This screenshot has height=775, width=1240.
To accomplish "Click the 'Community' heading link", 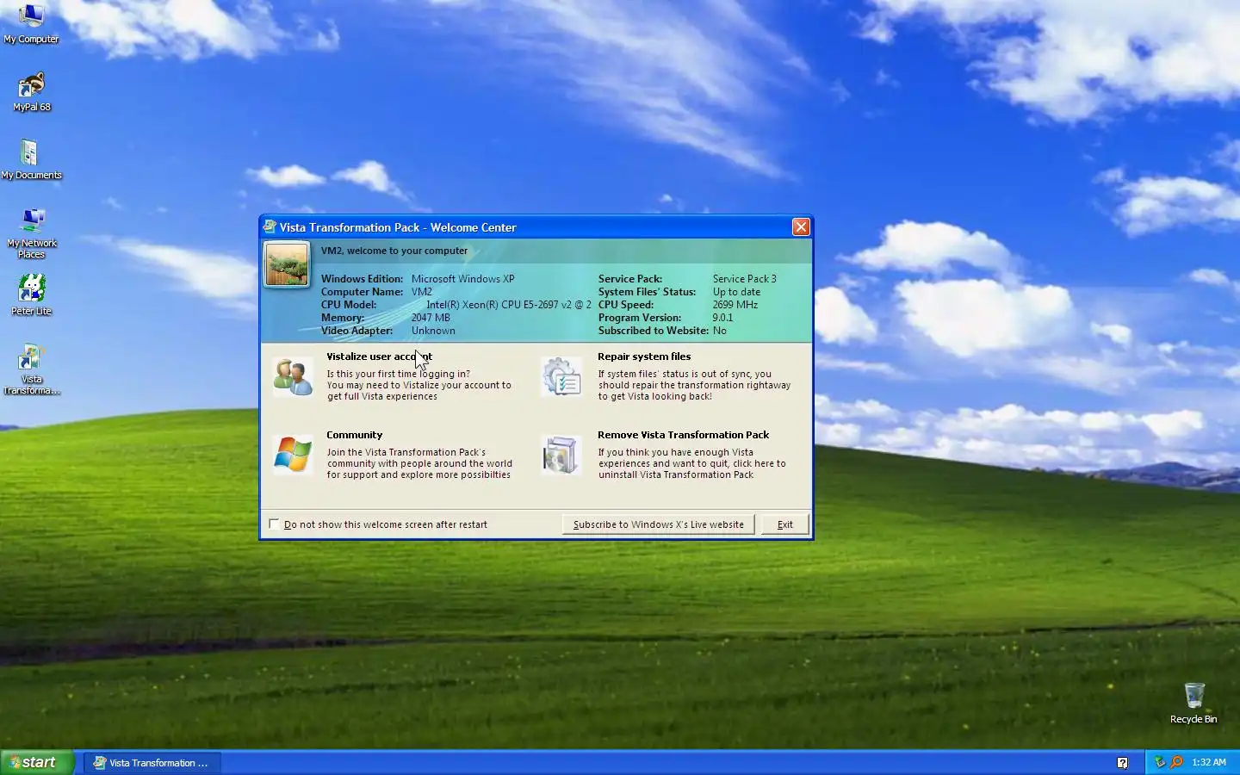I will (x=354, y=435).
